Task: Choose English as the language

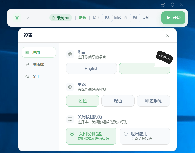Action: 91,68
